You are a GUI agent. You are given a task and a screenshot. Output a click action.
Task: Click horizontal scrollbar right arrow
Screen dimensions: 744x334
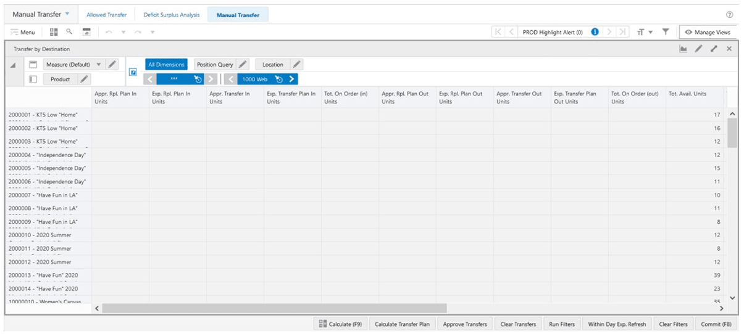(721, 308)
